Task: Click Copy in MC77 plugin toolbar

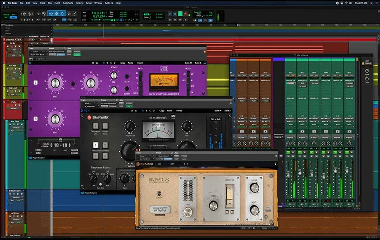Action: tap(123, 62)
